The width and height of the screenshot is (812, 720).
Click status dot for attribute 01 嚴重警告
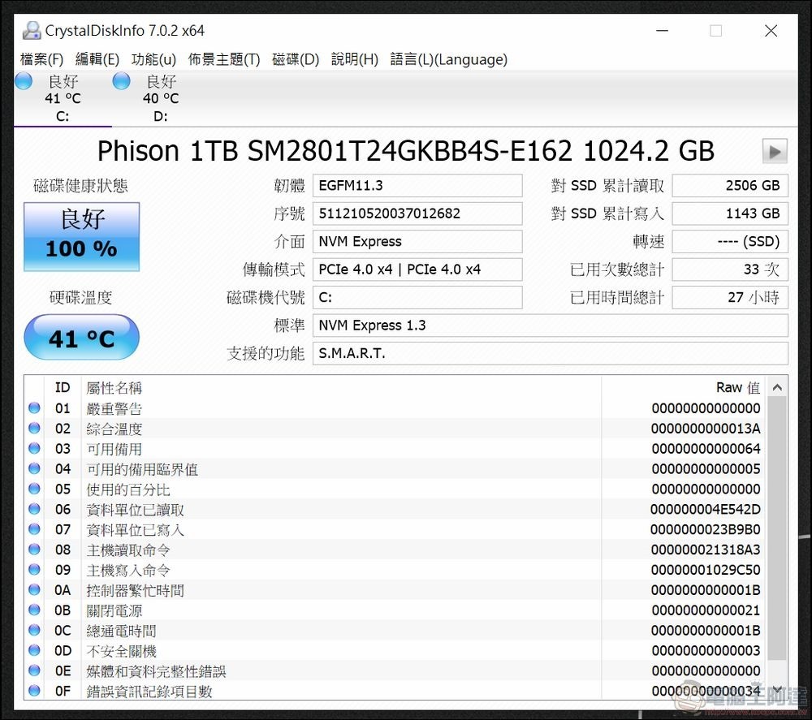[35, 407]
